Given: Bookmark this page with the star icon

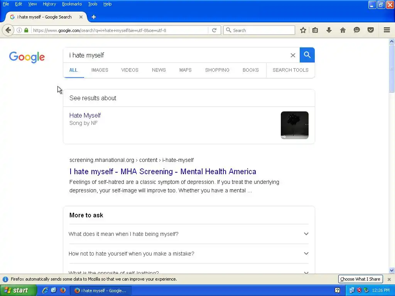Looking at the screenshot, I should coord(303,30).
